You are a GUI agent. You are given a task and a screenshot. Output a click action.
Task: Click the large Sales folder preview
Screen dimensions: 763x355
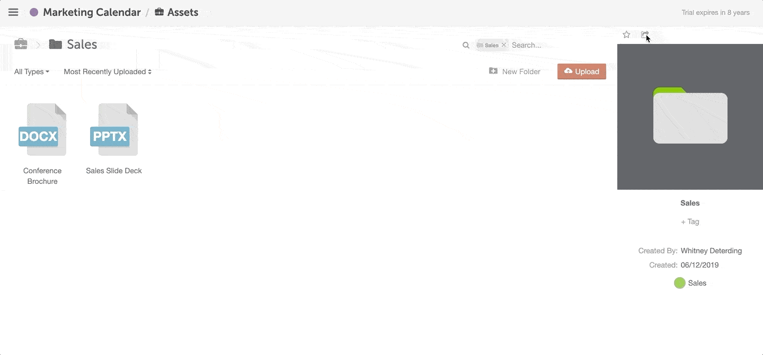pyautogui.click(x=690, y=117)
